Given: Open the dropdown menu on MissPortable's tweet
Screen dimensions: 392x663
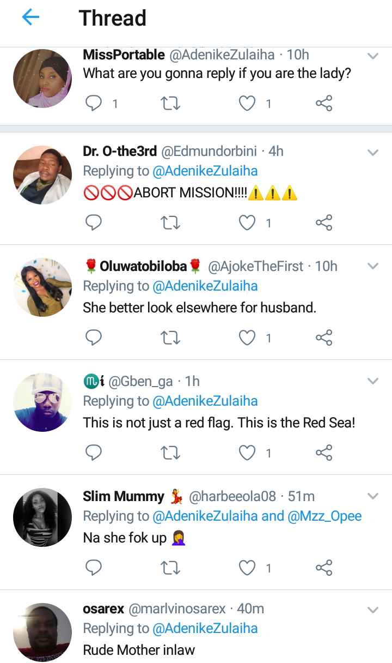Looking at the screenshot, I should coord(373,55).
